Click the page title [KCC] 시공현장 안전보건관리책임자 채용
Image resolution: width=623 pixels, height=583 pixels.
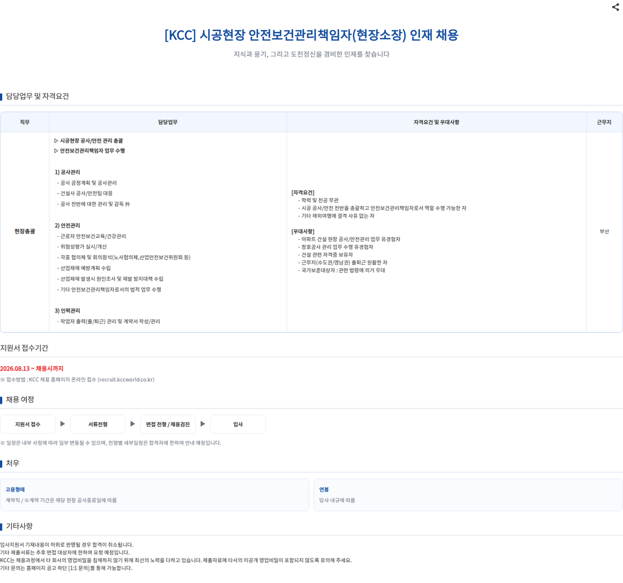tap(311, 35)
